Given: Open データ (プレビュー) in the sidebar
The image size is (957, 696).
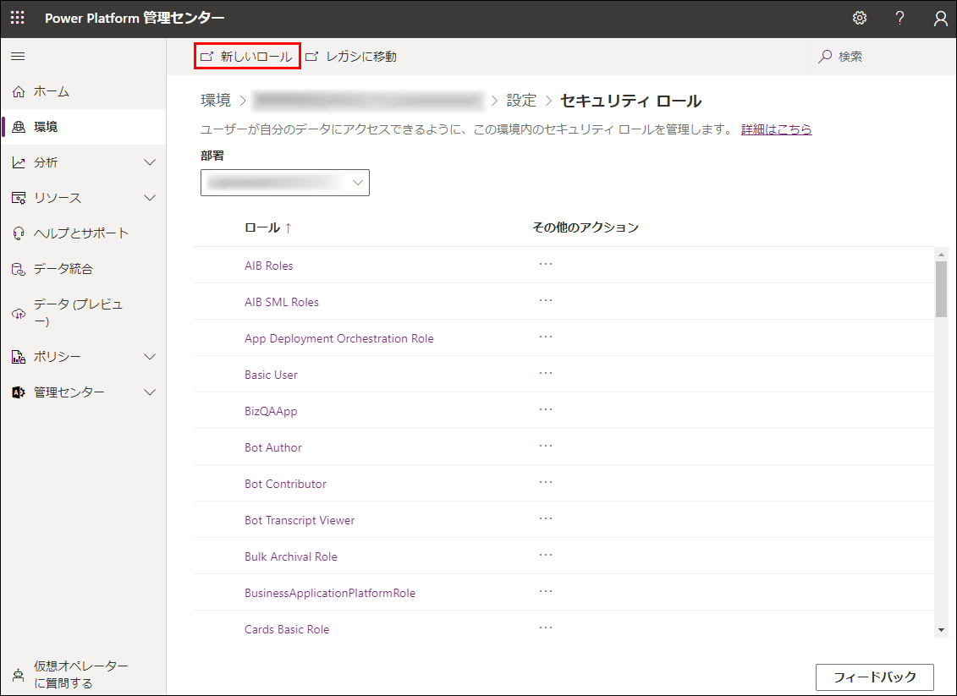Looking at the screenshot, I should (x=84, y=313).
